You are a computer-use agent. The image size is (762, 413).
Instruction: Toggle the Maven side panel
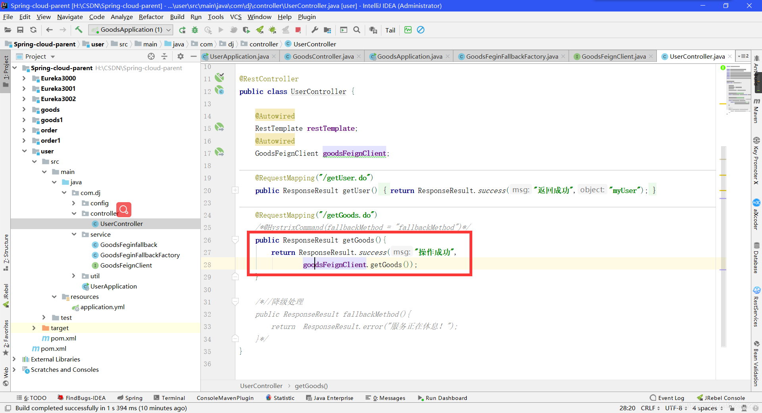click(x=756, y=111)
